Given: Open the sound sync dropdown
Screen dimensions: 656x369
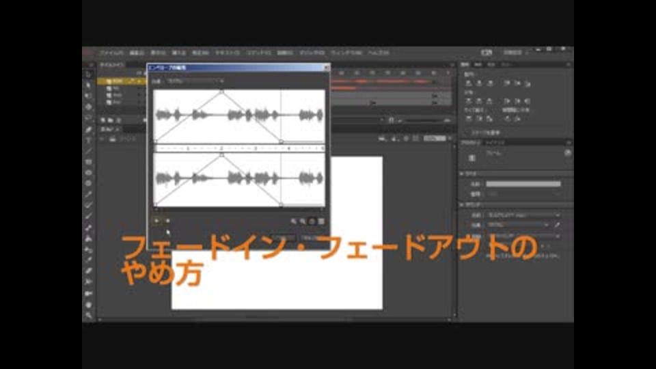Looking at the screenshot, I should pos(523,236).
